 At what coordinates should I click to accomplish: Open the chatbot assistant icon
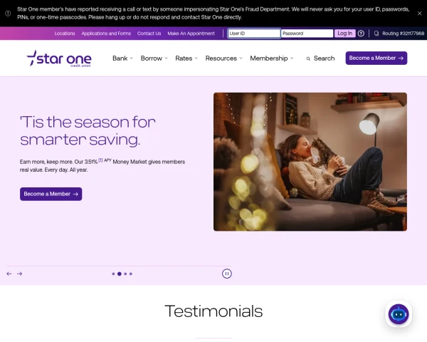pyautogui.click(x=399, y=314)
